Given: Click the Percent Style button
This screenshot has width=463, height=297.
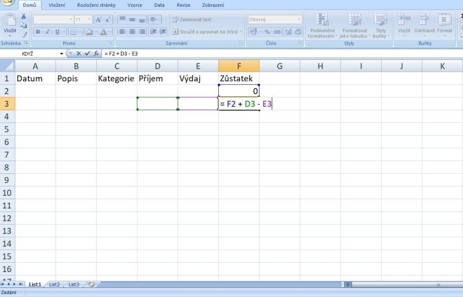Looking at the screenshot, I should (267, 32).
